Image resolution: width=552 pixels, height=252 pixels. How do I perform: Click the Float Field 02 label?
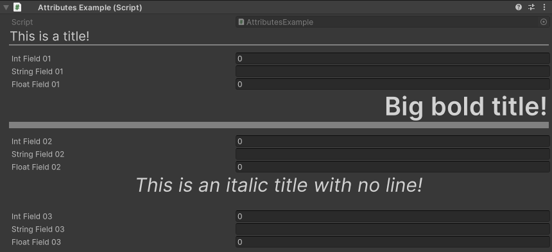(x=36, y=167)
